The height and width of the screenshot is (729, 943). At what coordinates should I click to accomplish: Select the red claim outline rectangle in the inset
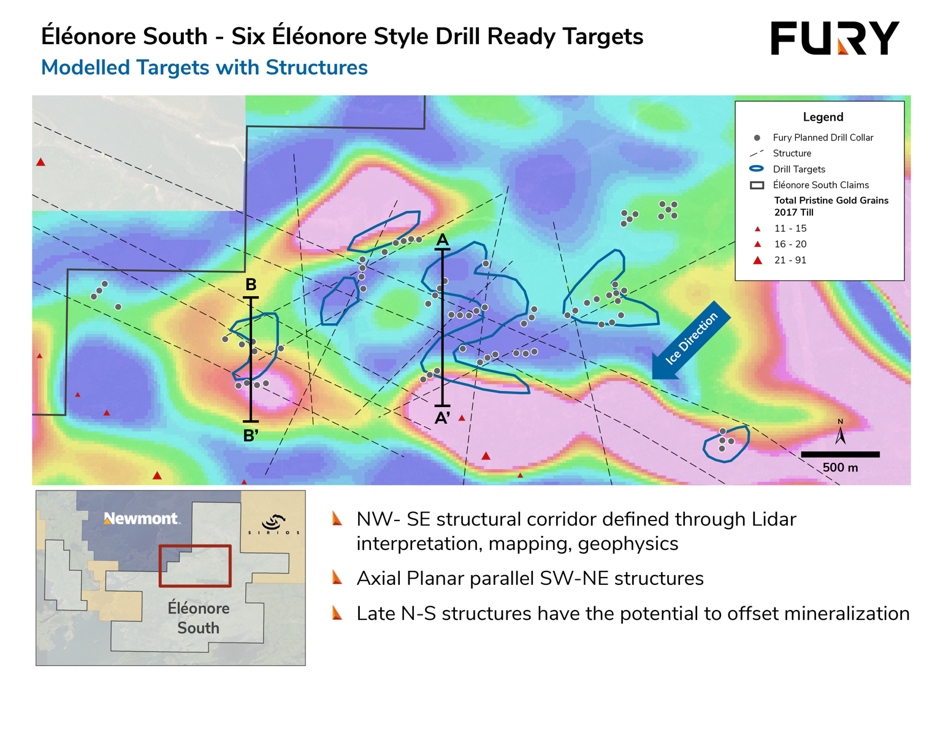coord(197,565)
